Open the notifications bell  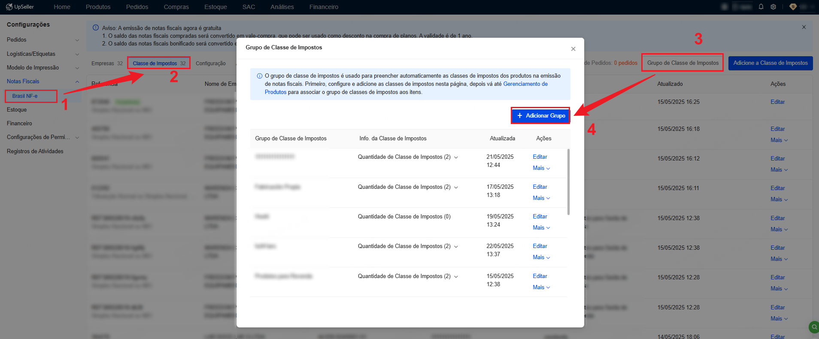point(761,7)
